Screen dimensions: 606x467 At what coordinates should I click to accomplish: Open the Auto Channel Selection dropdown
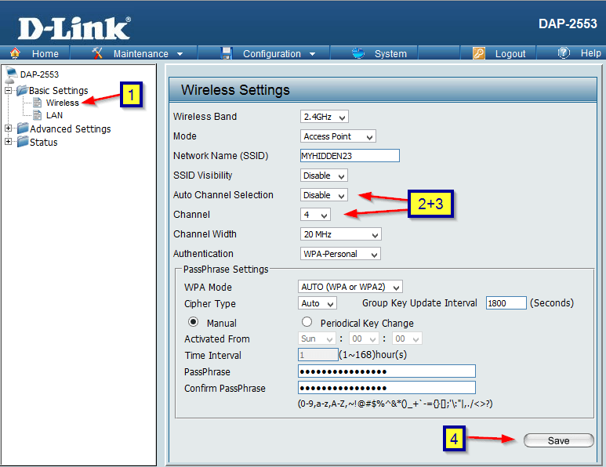point(324,195)
